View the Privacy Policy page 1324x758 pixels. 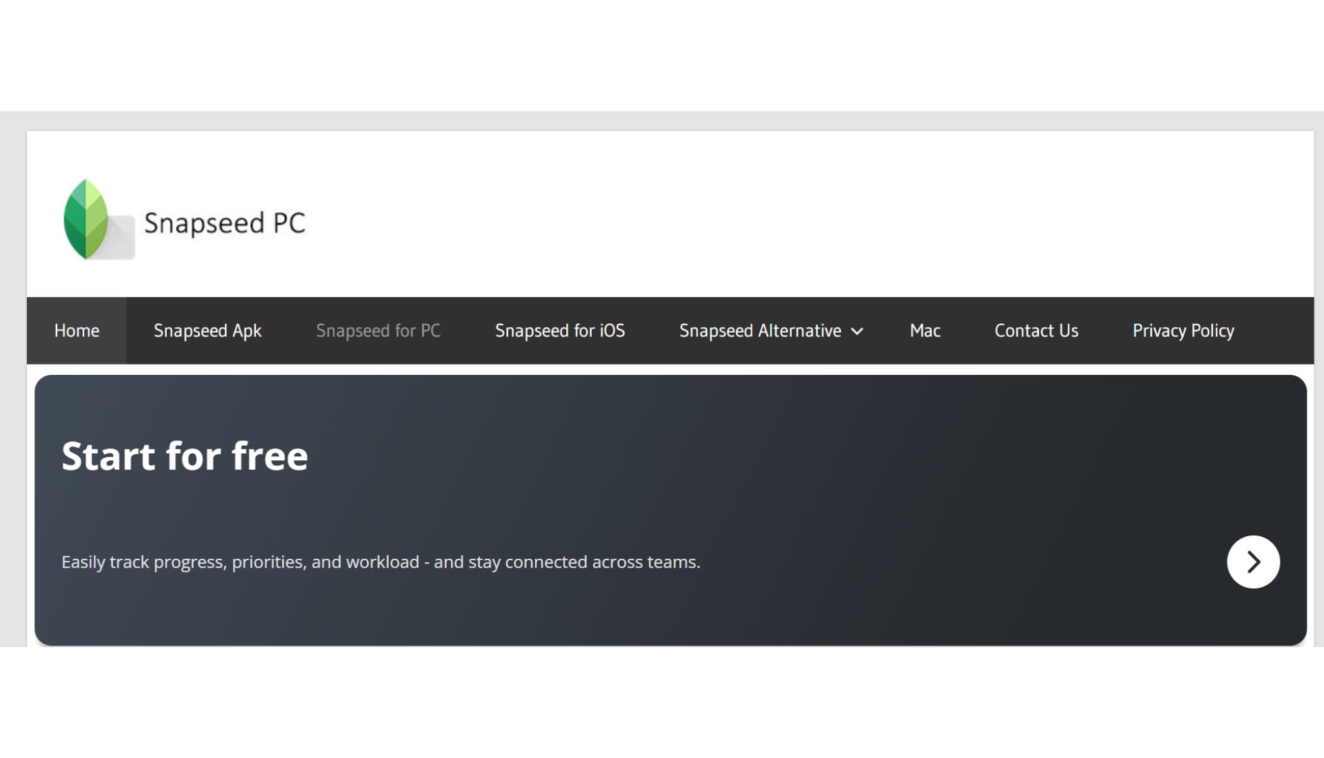click(x=1183, y=331)
